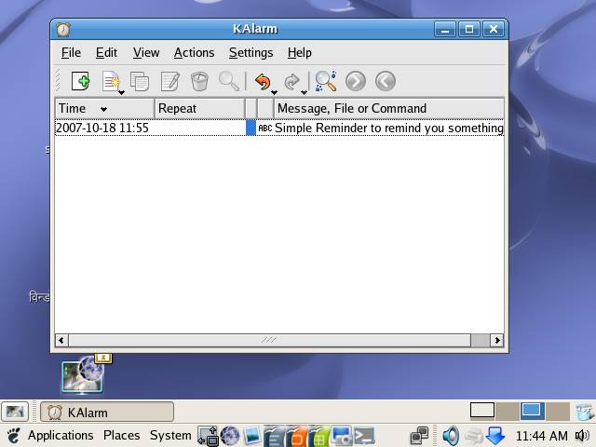Switch to the third workspace in pager
This screenshot has width=596, height=447.
tap(532, 411)
